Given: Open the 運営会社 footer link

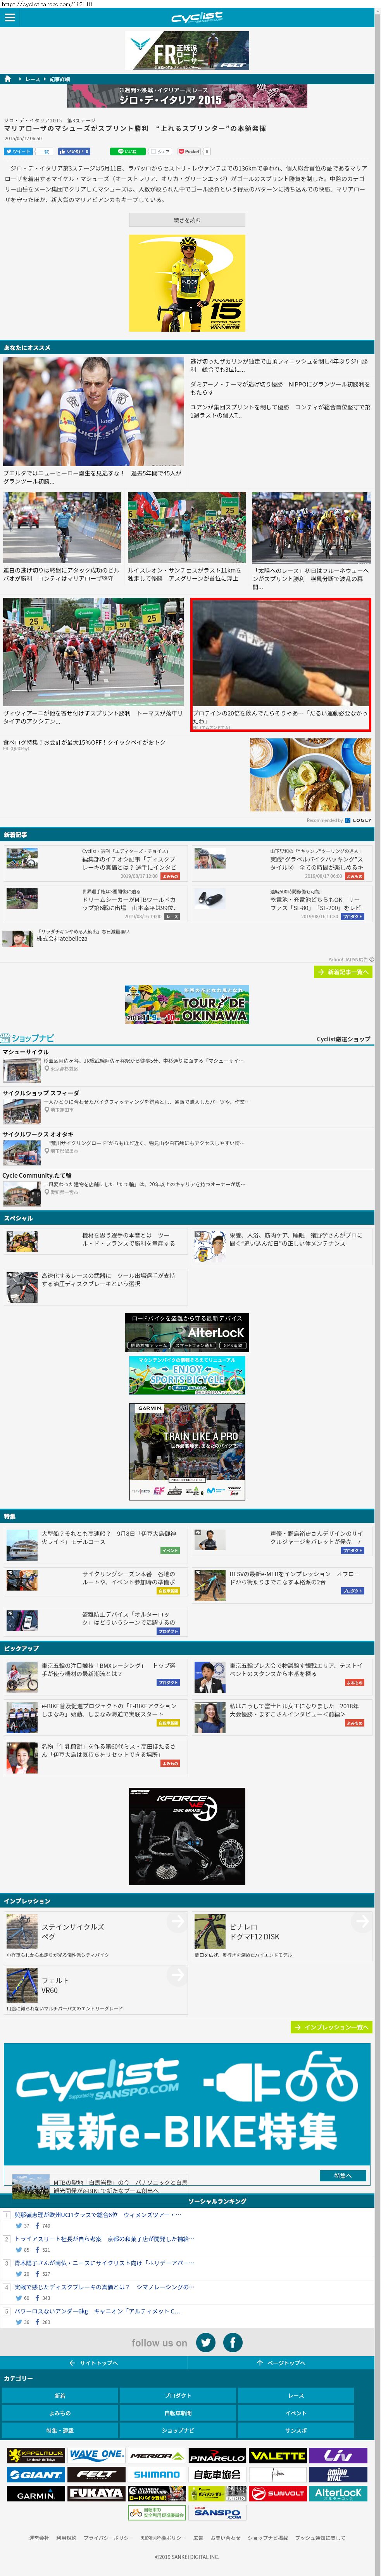Looking at the screenshot, I should point(39,2538).
